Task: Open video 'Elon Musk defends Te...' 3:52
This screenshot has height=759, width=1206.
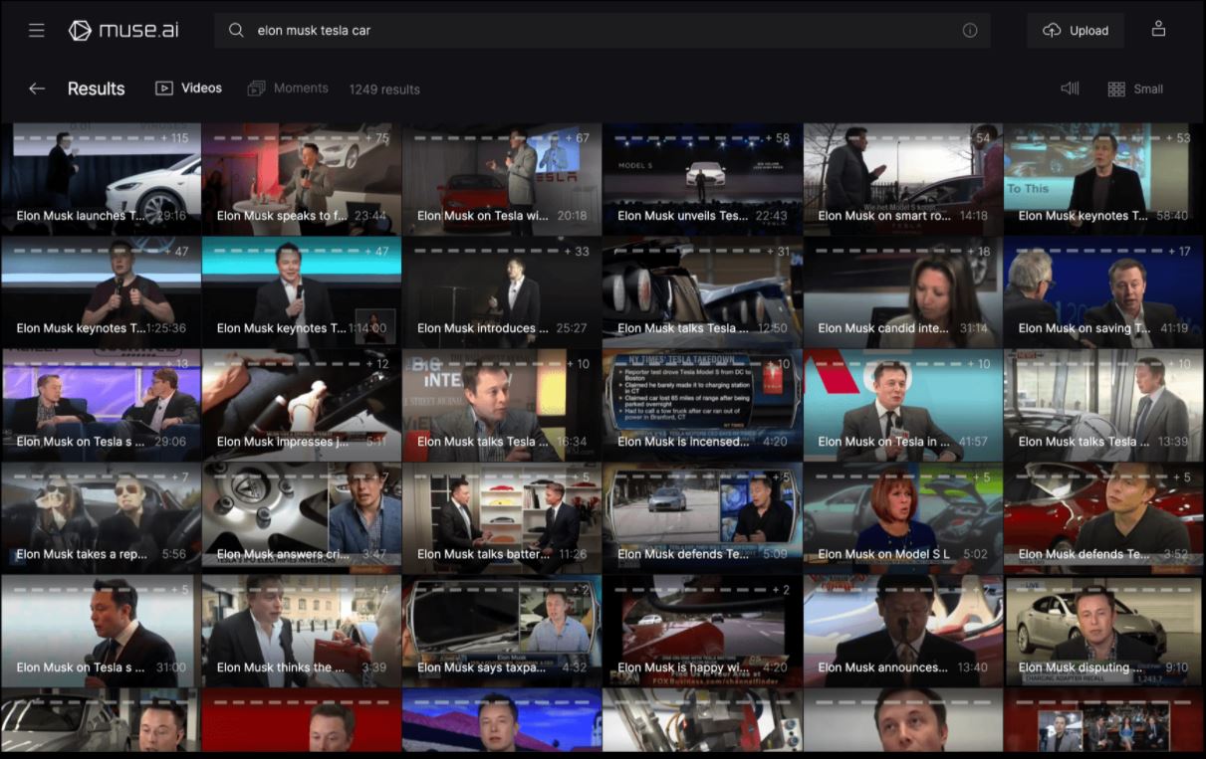Action: 1103,518
